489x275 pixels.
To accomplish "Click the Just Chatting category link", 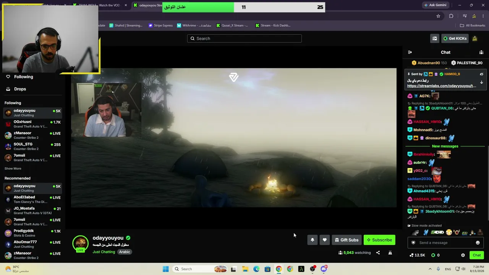I will 104,252.
